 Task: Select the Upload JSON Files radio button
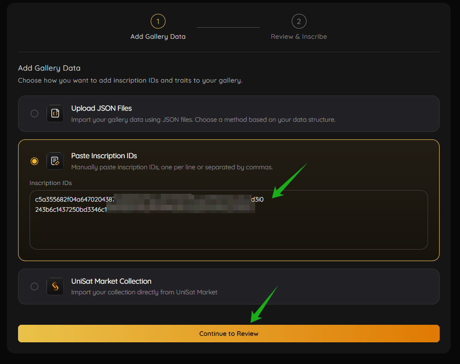34,113
